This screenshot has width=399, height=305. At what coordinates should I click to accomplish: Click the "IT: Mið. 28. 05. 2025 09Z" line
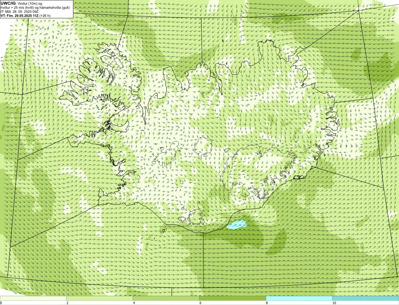point(20,12)
